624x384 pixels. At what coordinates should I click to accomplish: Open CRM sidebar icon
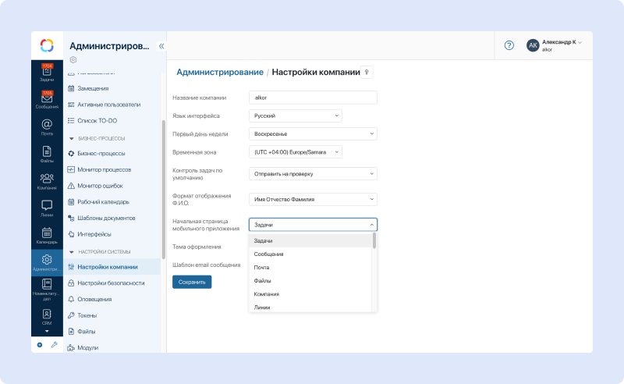coord(47,317)
